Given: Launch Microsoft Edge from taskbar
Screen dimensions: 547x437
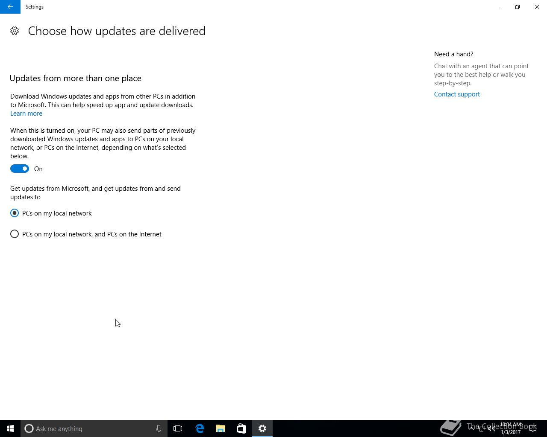Looking at the screenshot, I should 200,428.
